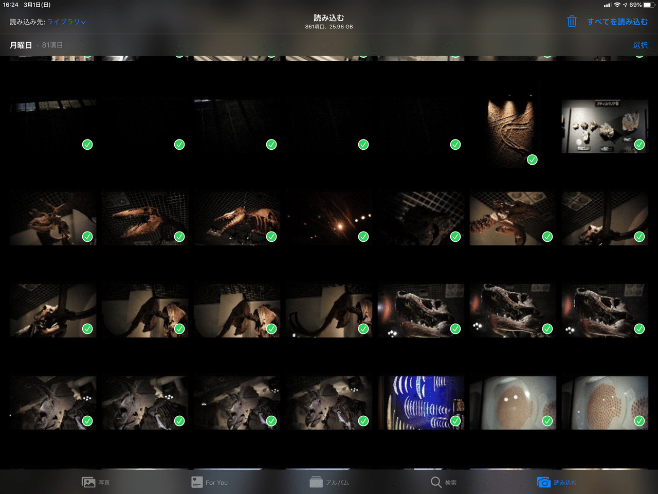658x494 pixels.
Task: Uncheck the blue whale skeleton photo
Action: point(455,421)
